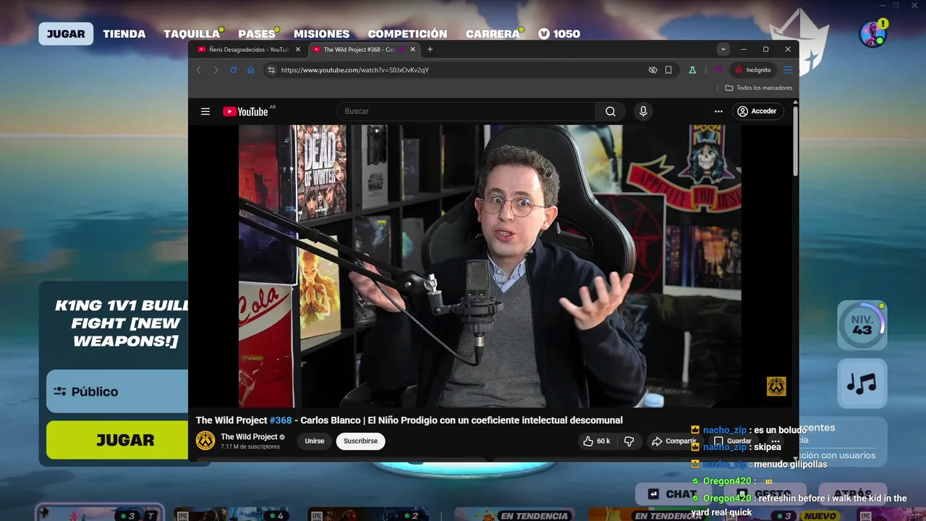926x521 pixels.
Task: Go to the YouTube home logo
Action: [245, 111]
